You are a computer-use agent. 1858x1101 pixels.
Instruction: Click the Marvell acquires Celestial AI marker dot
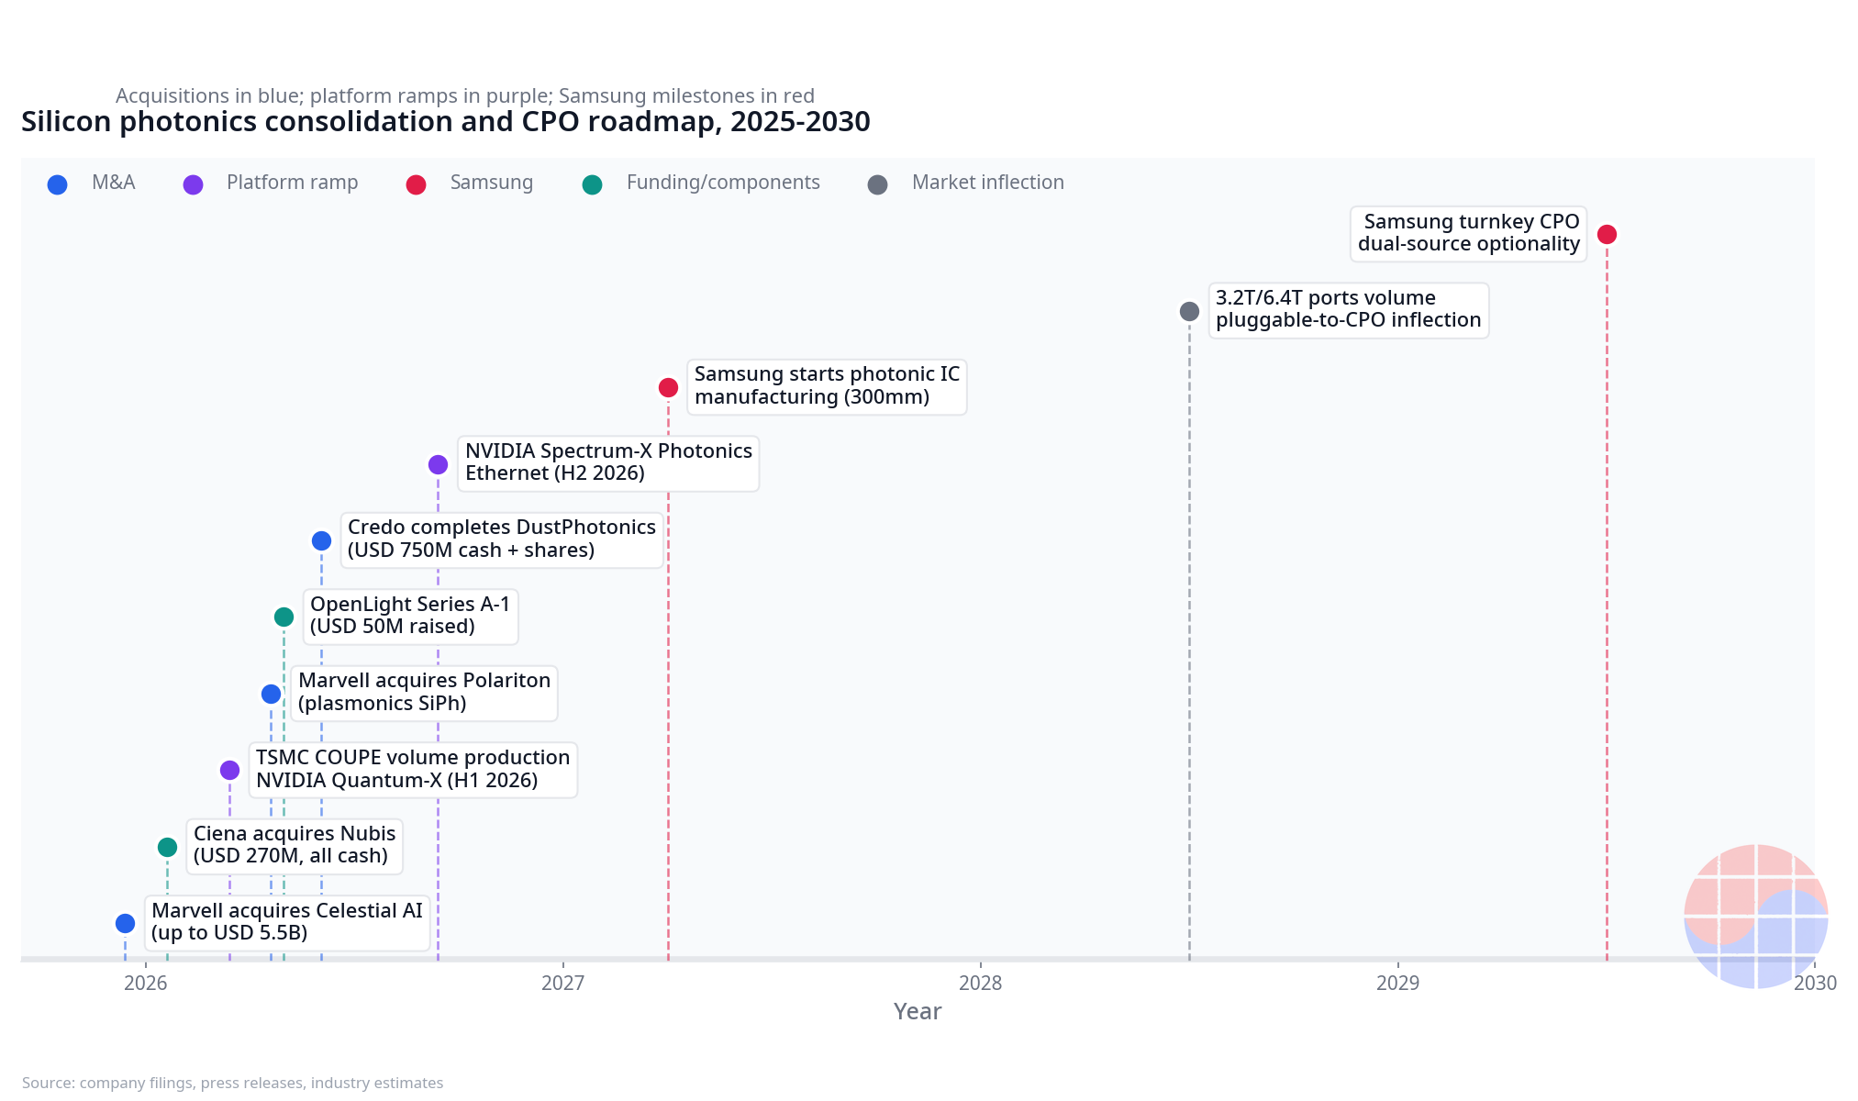(126, 923)
